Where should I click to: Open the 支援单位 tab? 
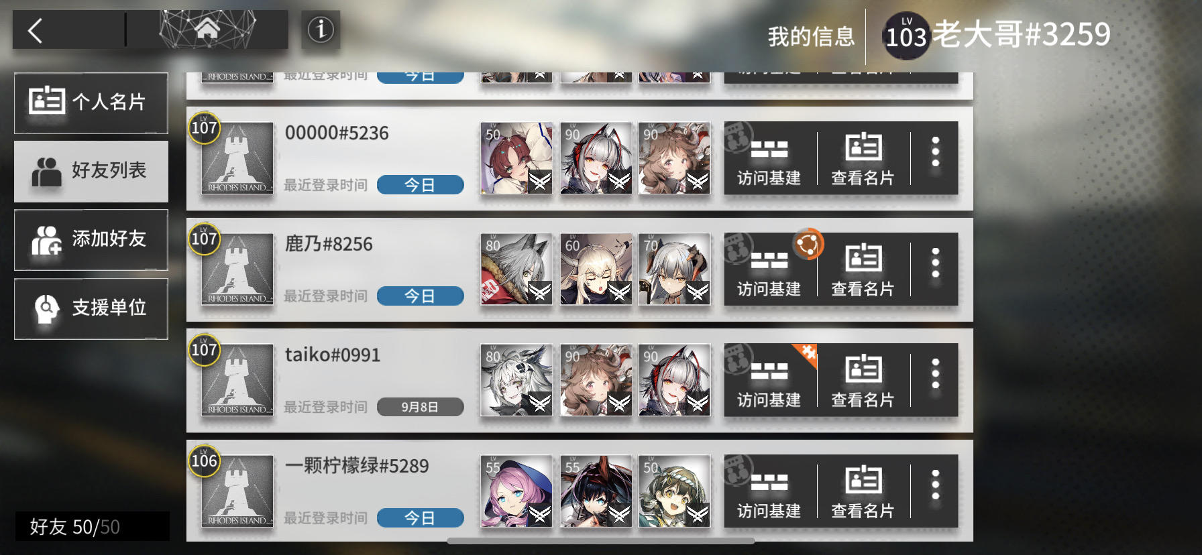[91, 308]
